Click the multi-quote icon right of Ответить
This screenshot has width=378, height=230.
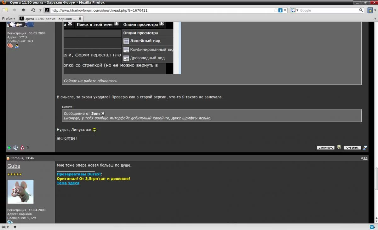point(365,147)
